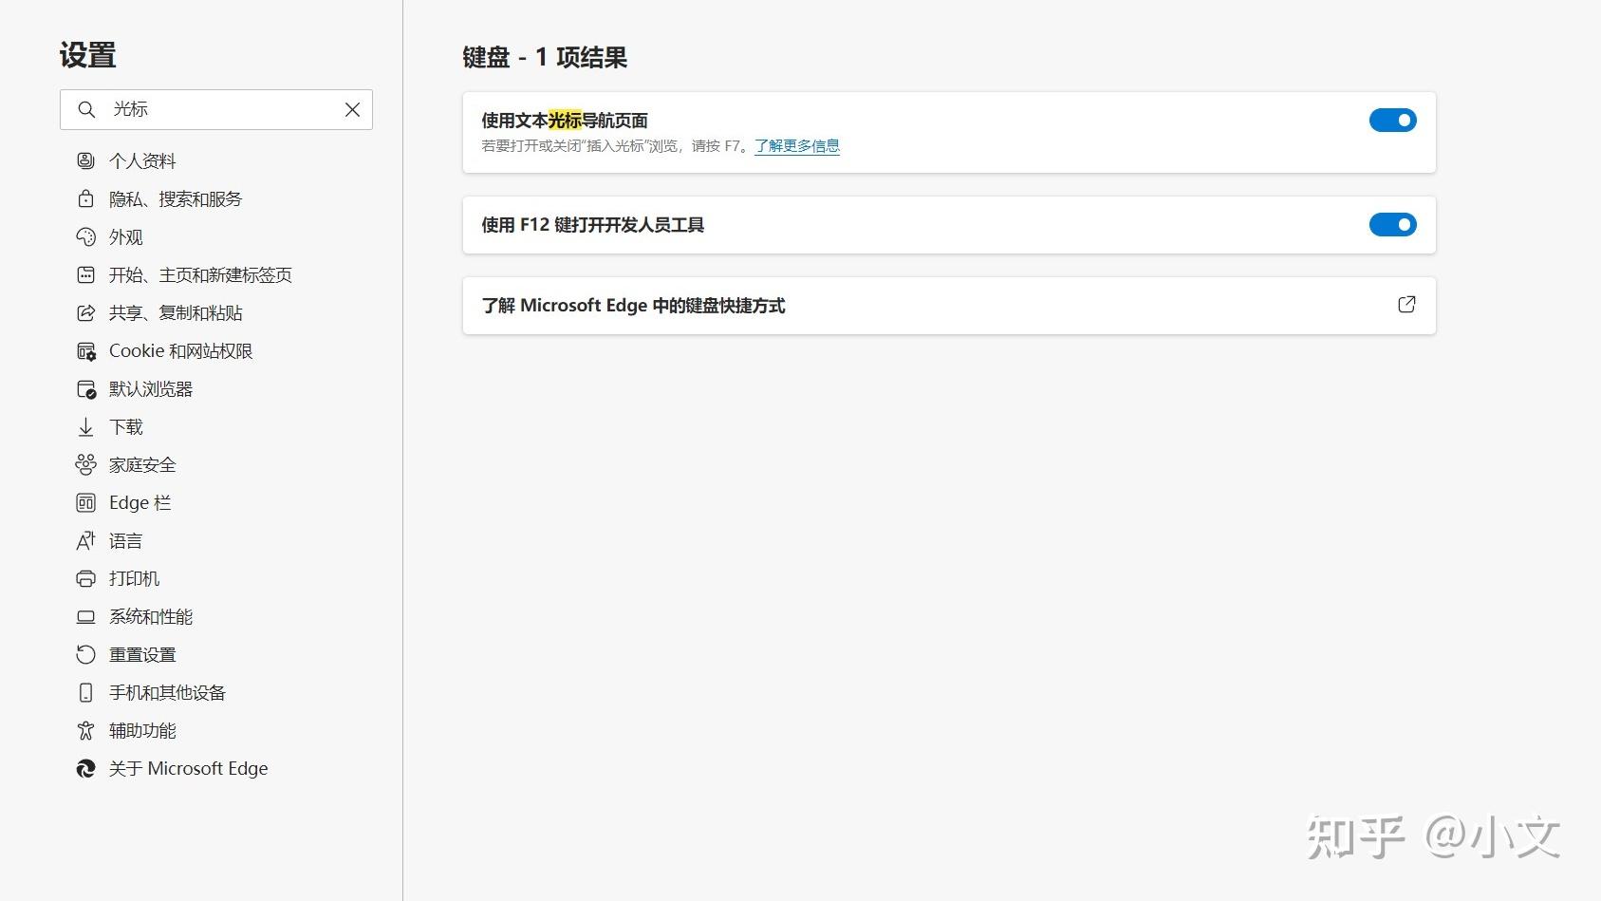Click the 使用 F12 键打开开发人员工具 label

click(x=593, y=225)
